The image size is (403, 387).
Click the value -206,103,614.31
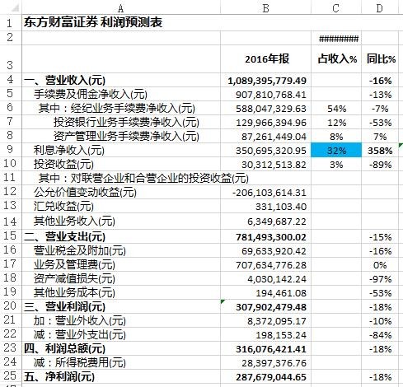tap(265, 193)
